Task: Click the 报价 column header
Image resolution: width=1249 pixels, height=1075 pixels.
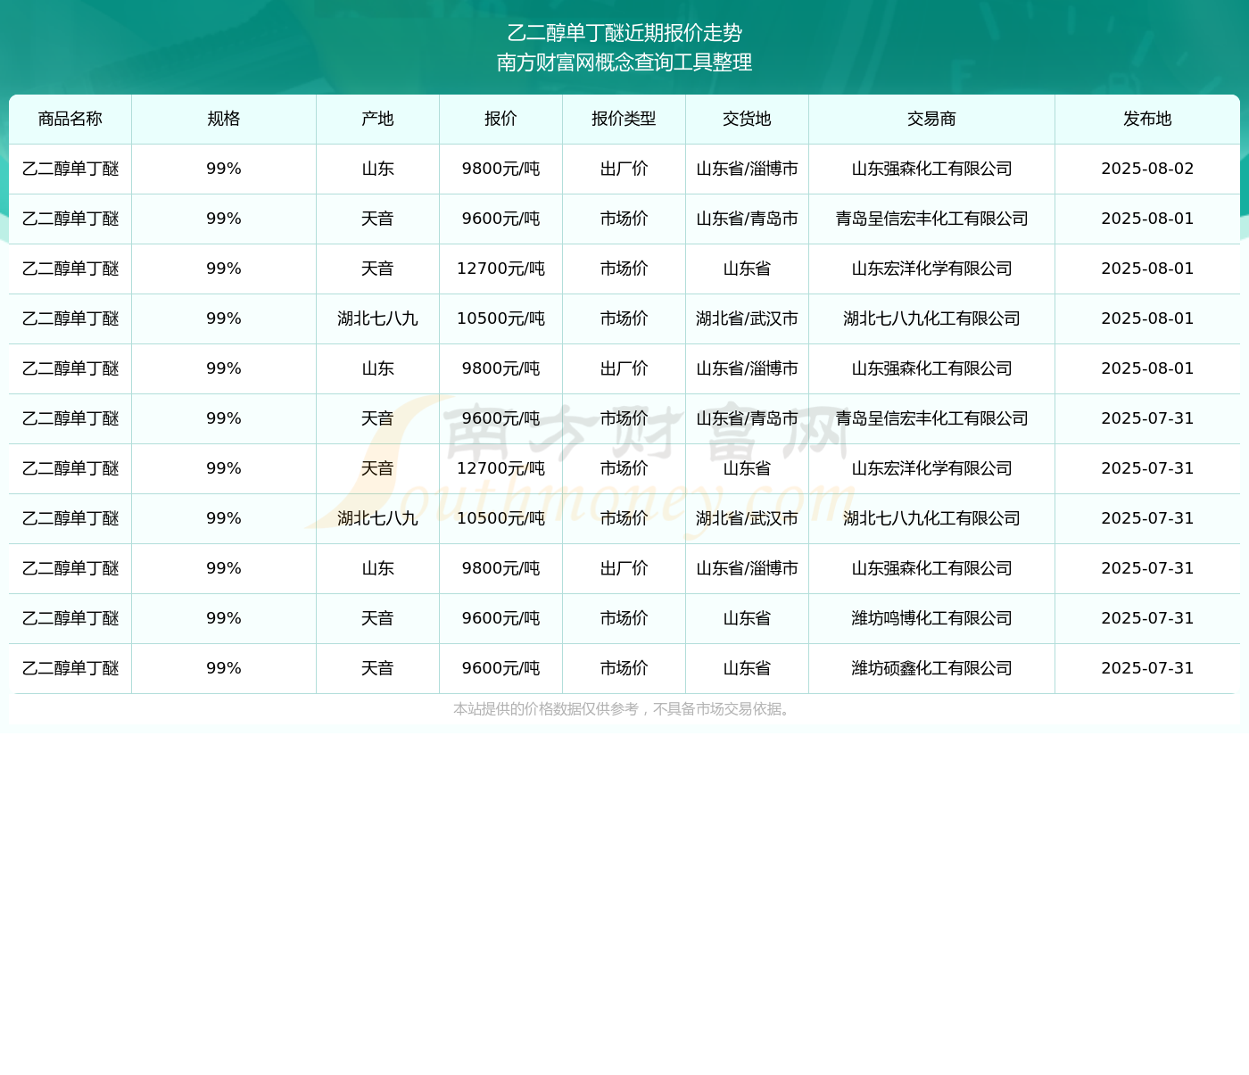Action: [500, 119]
